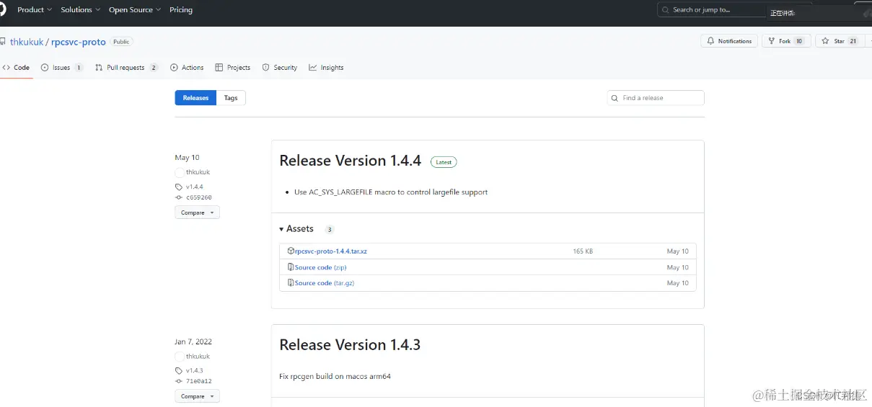Switch to the Issues tab
The height and width of the screenshot is (407, 872).
coord(62,68)
